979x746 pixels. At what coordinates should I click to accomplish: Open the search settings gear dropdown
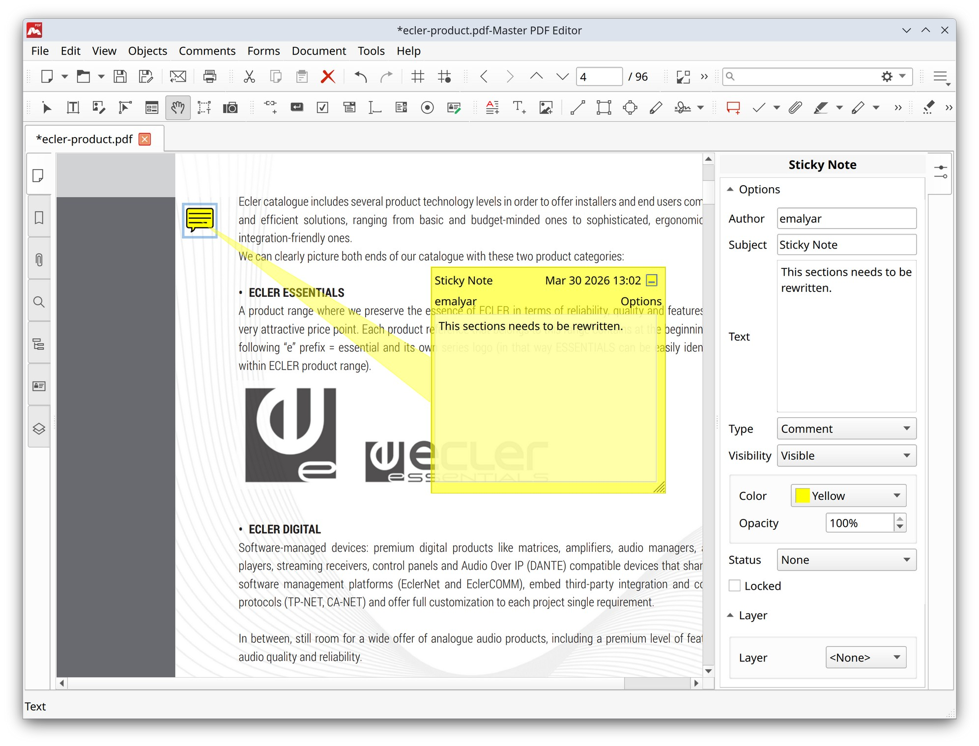(893, 76)
